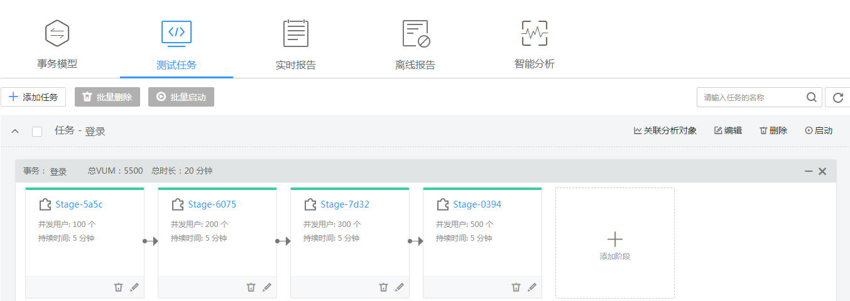Close the 登录 transaction panel

click(x=822, y=171)
